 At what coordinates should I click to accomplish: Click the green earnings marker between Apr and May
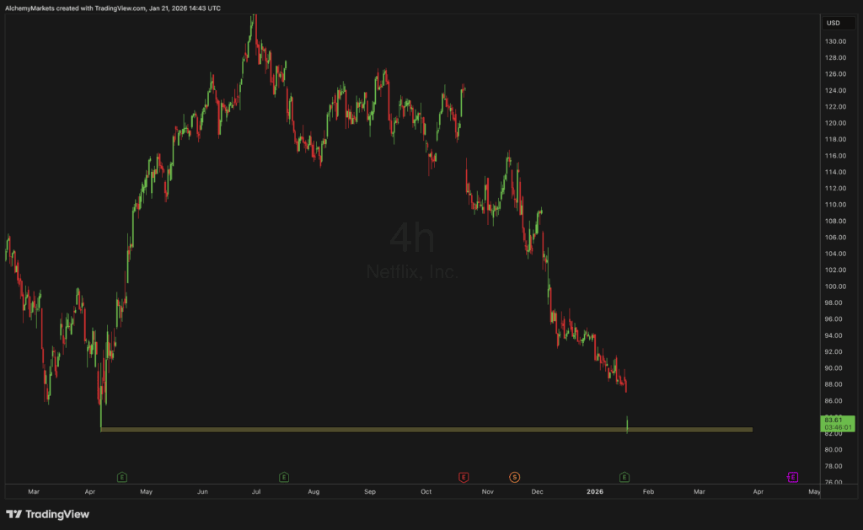(x=122, y=477)
